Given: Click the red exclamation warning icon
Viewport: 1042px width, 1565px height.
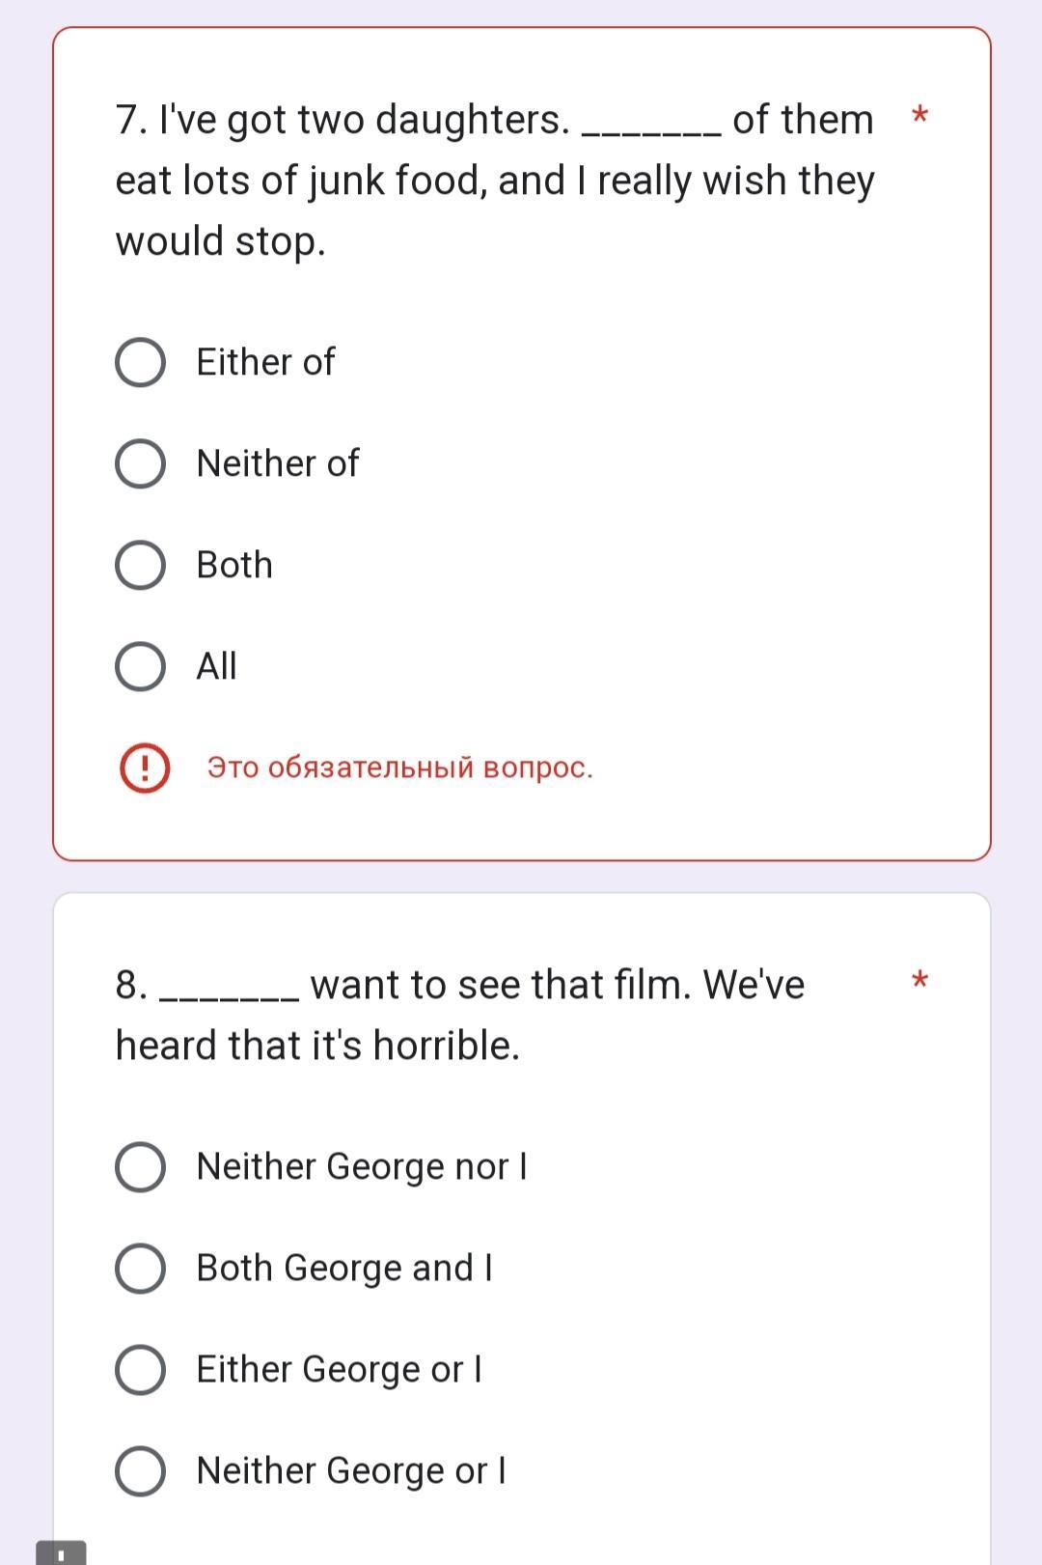Looking at the screenshot, I should point(145,769).
